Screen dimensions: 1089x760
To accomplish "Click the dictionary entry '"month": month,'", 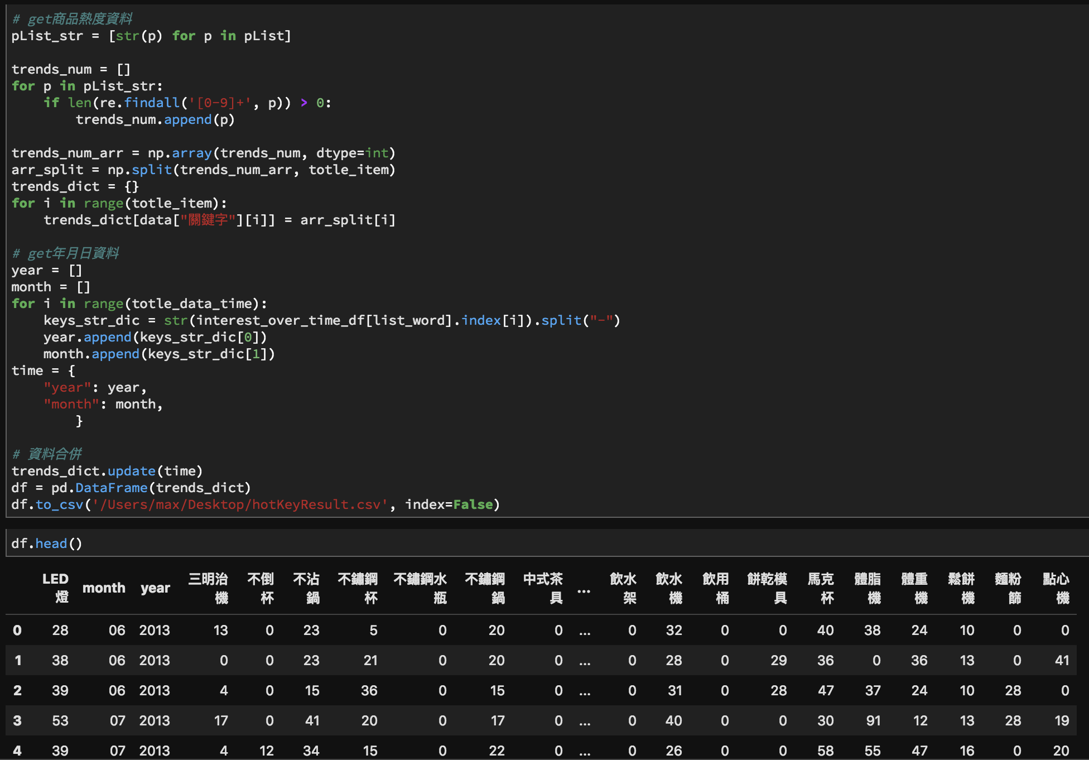I will pyautogui.click(x=103, y=404).
